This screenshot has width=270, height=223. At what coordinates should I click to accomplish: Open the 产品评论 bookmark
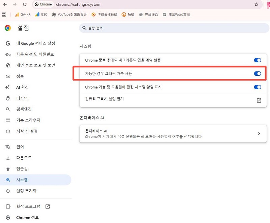click(x=148, y=14)
